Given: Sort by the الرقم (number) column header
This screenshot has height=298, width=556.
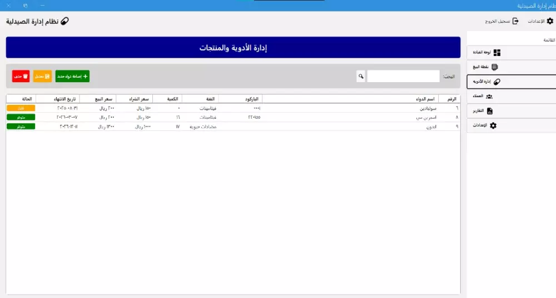Looking at the screenshot, I should [449, 99].
